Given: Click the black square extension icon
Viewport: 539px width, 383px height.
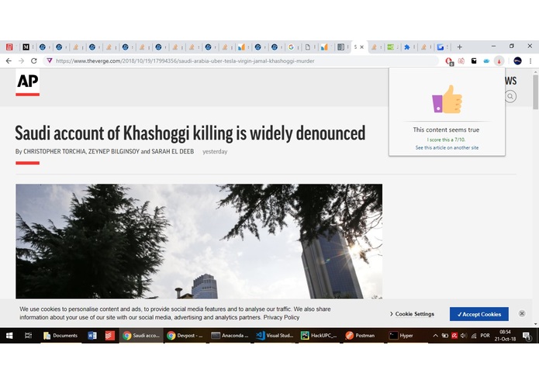Looking at the screenshot, I should point(474,60).
